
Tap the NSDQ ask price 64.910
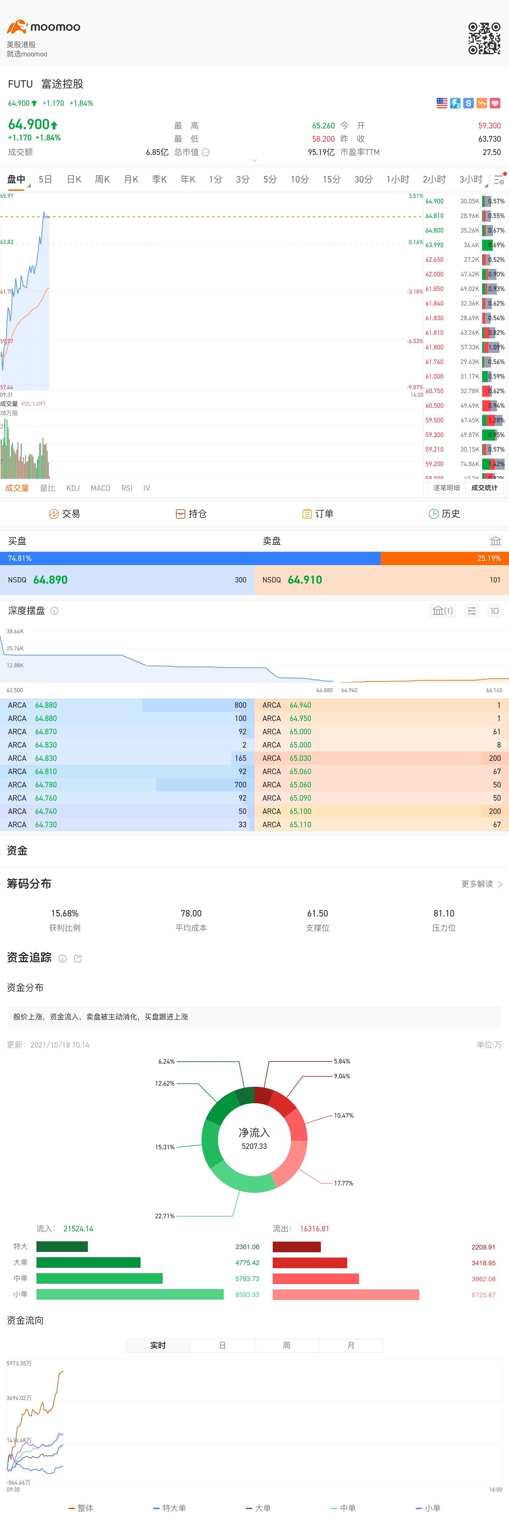click(305, 580)
